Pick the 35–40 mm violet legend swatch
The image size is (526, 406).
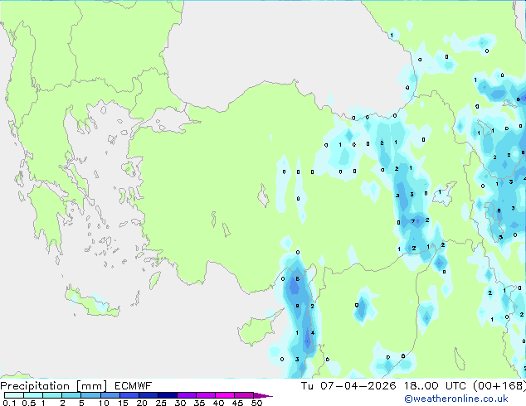pos(205,395)
